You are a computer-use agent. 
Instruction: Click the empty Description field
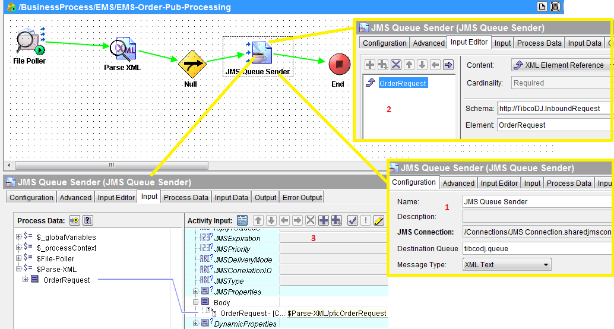[x=537, y=216]
